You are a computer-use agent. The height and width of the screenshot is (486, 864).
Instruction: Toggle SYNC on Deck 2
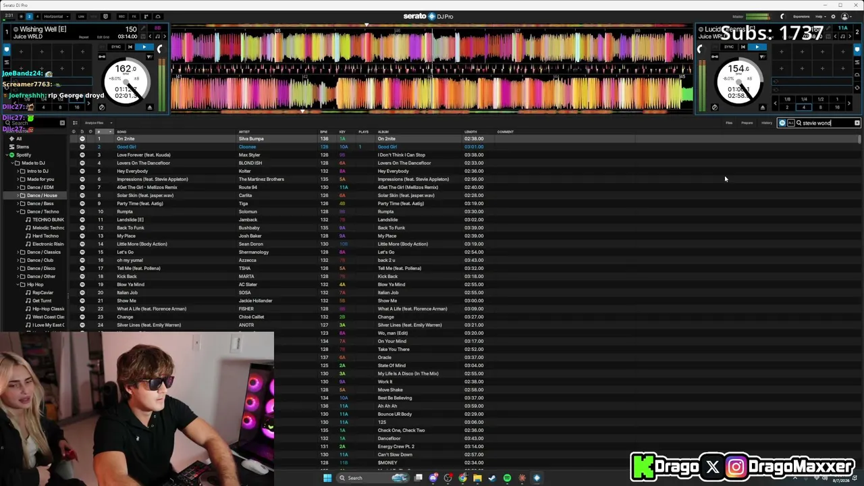(729, 47)
